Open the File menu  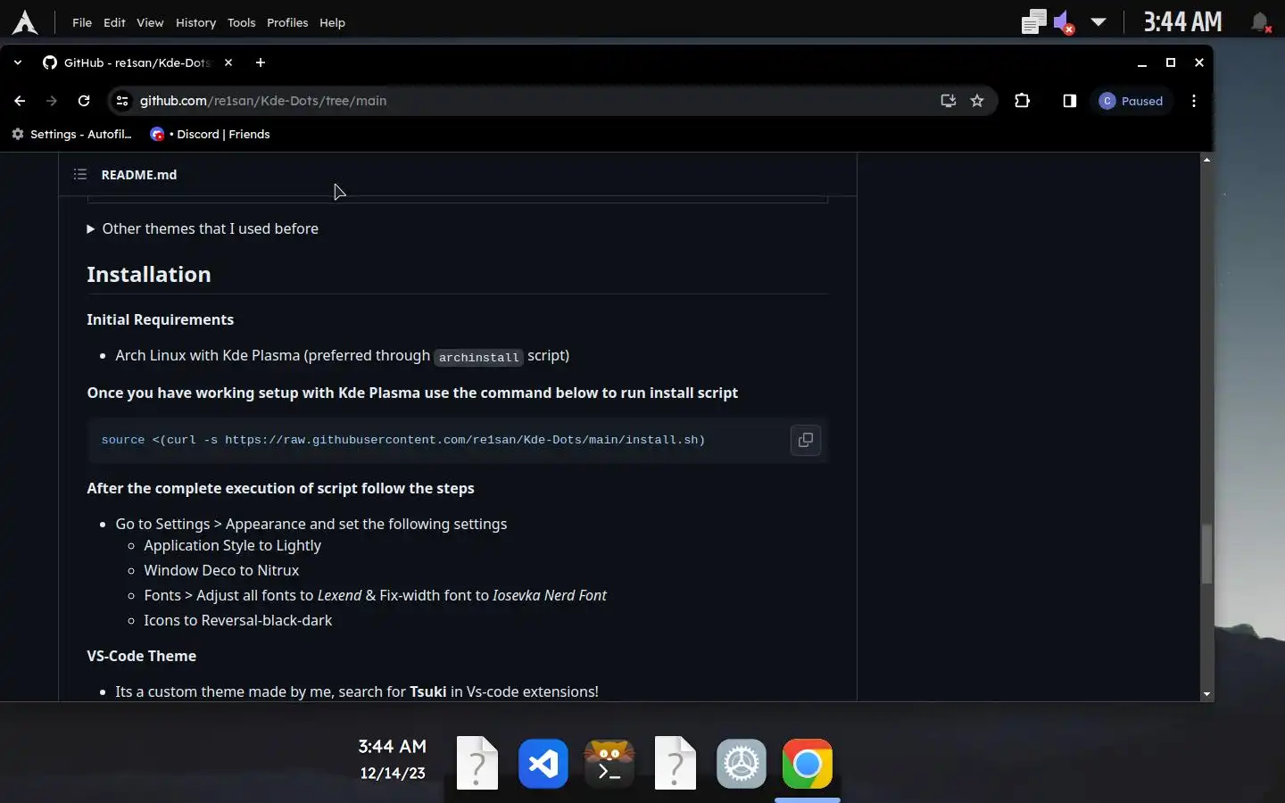[x=82, y=22]
